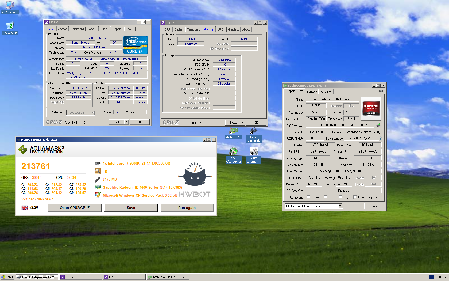Viewport: 449px width, 281px height.
Task: Click the CPU-Z title bar icon of CPU window
Action: [47, 22]
